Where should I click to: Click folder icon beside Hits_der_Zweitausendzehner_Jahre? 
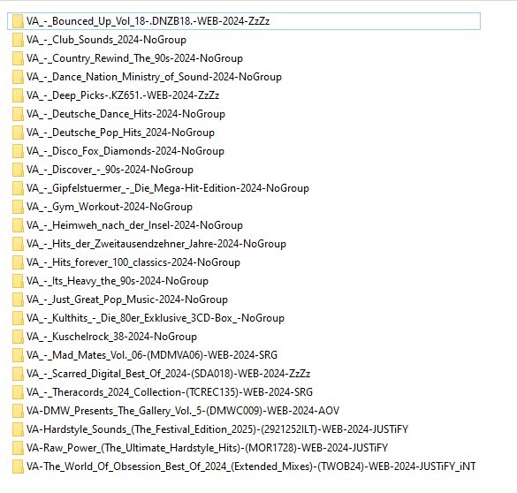click(18, 244)
